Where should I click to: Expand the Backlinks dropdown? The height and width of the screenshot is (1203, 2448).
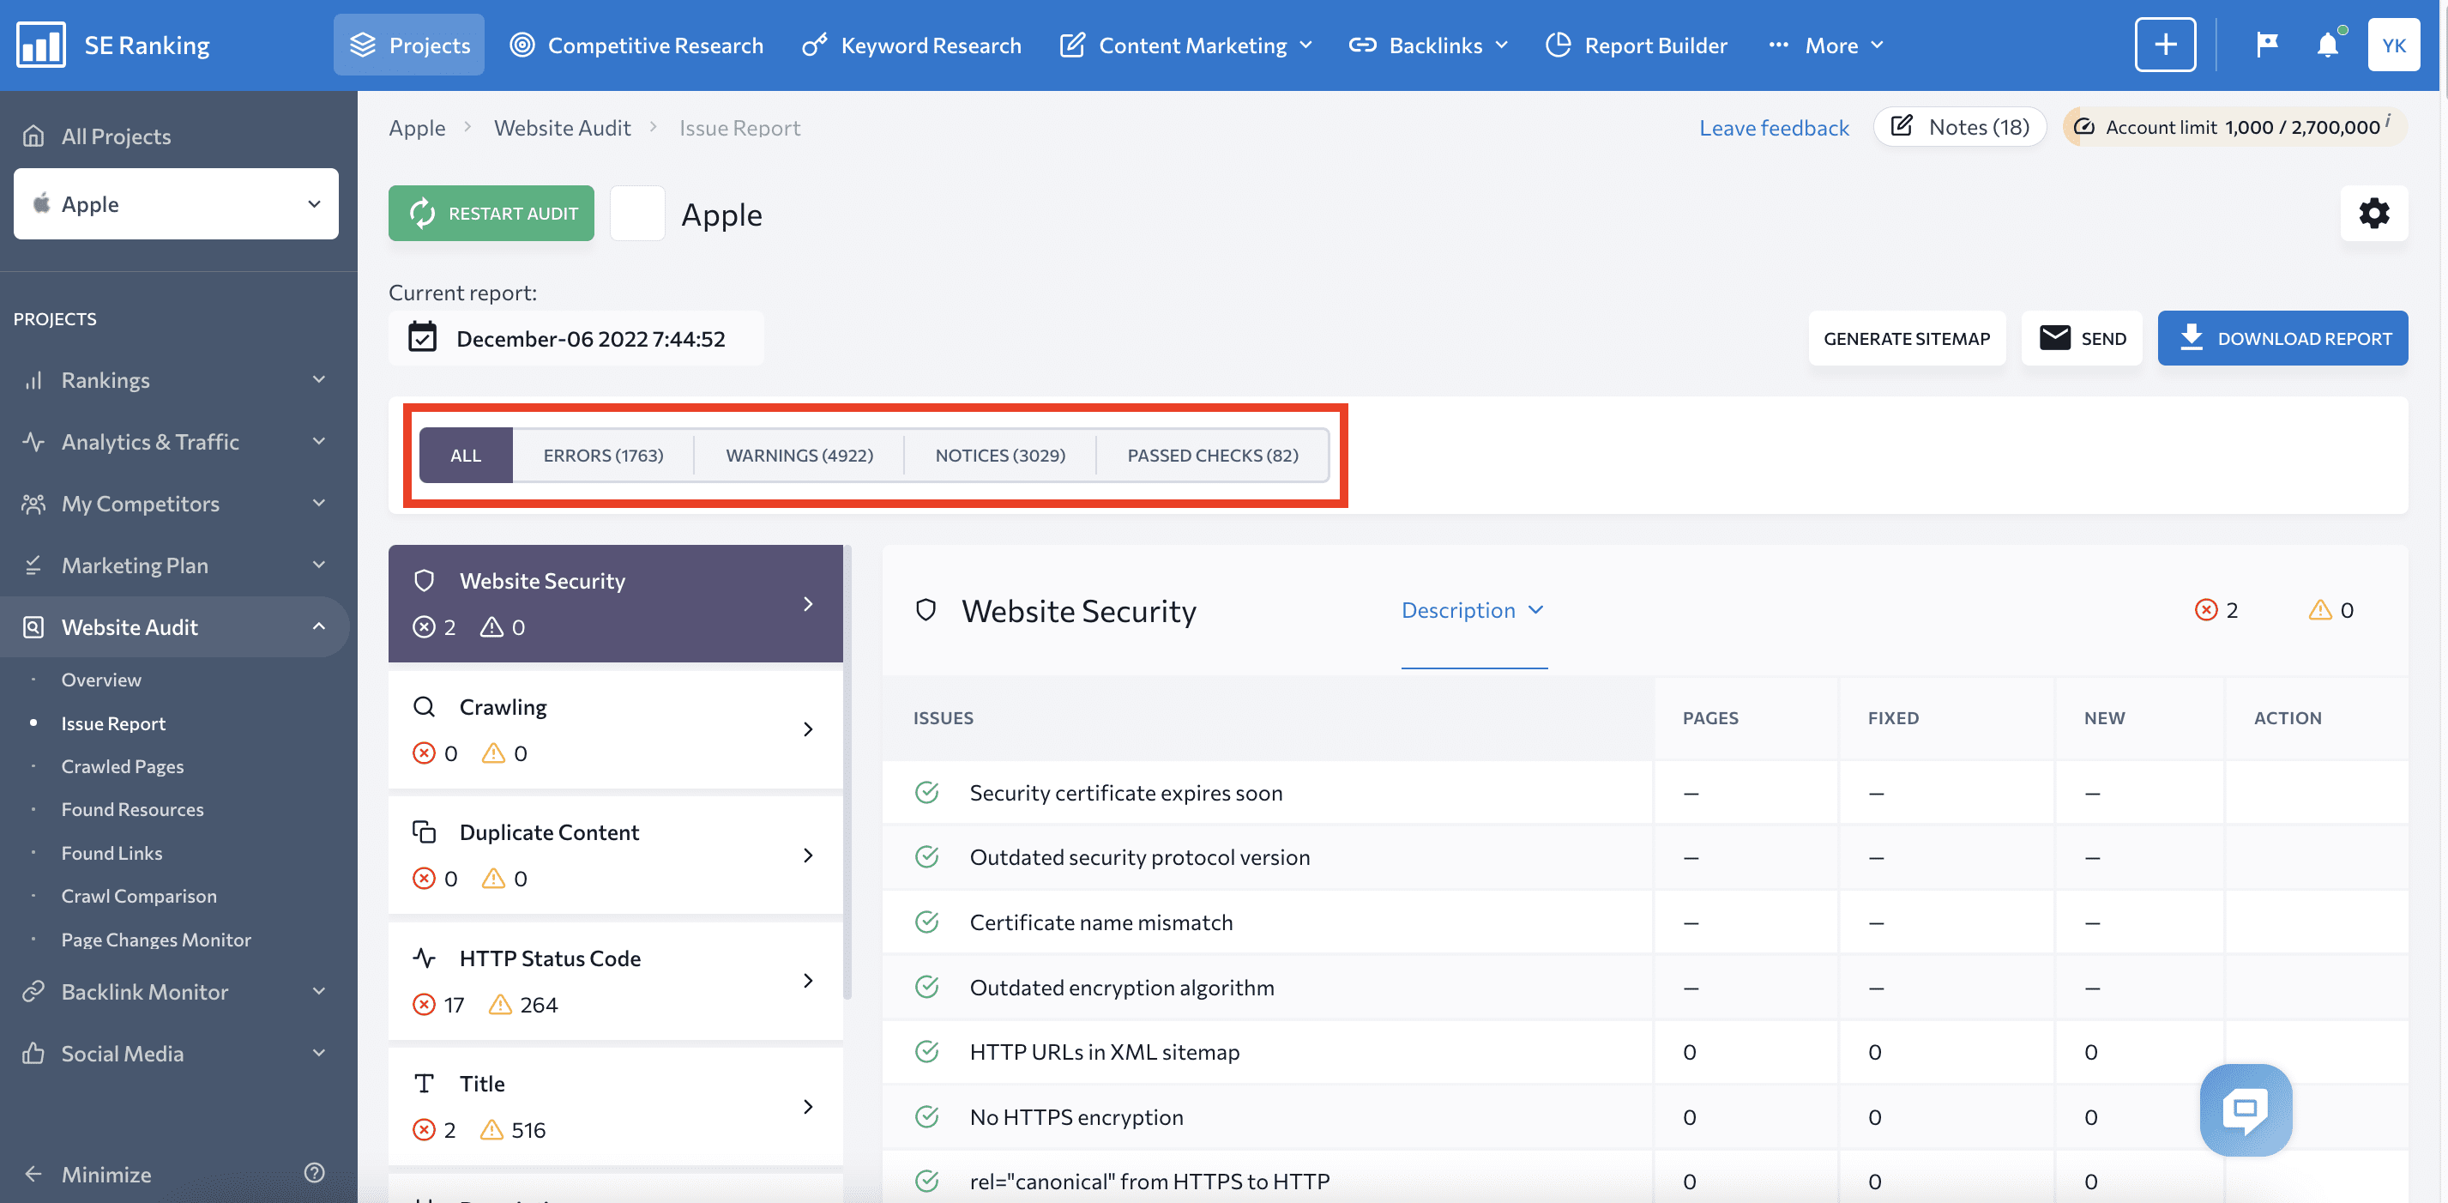pyautogui.click(x=1428, y=45)
